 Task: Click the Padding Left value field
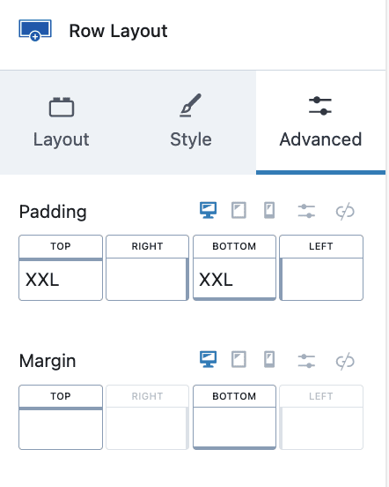point(322,279)
